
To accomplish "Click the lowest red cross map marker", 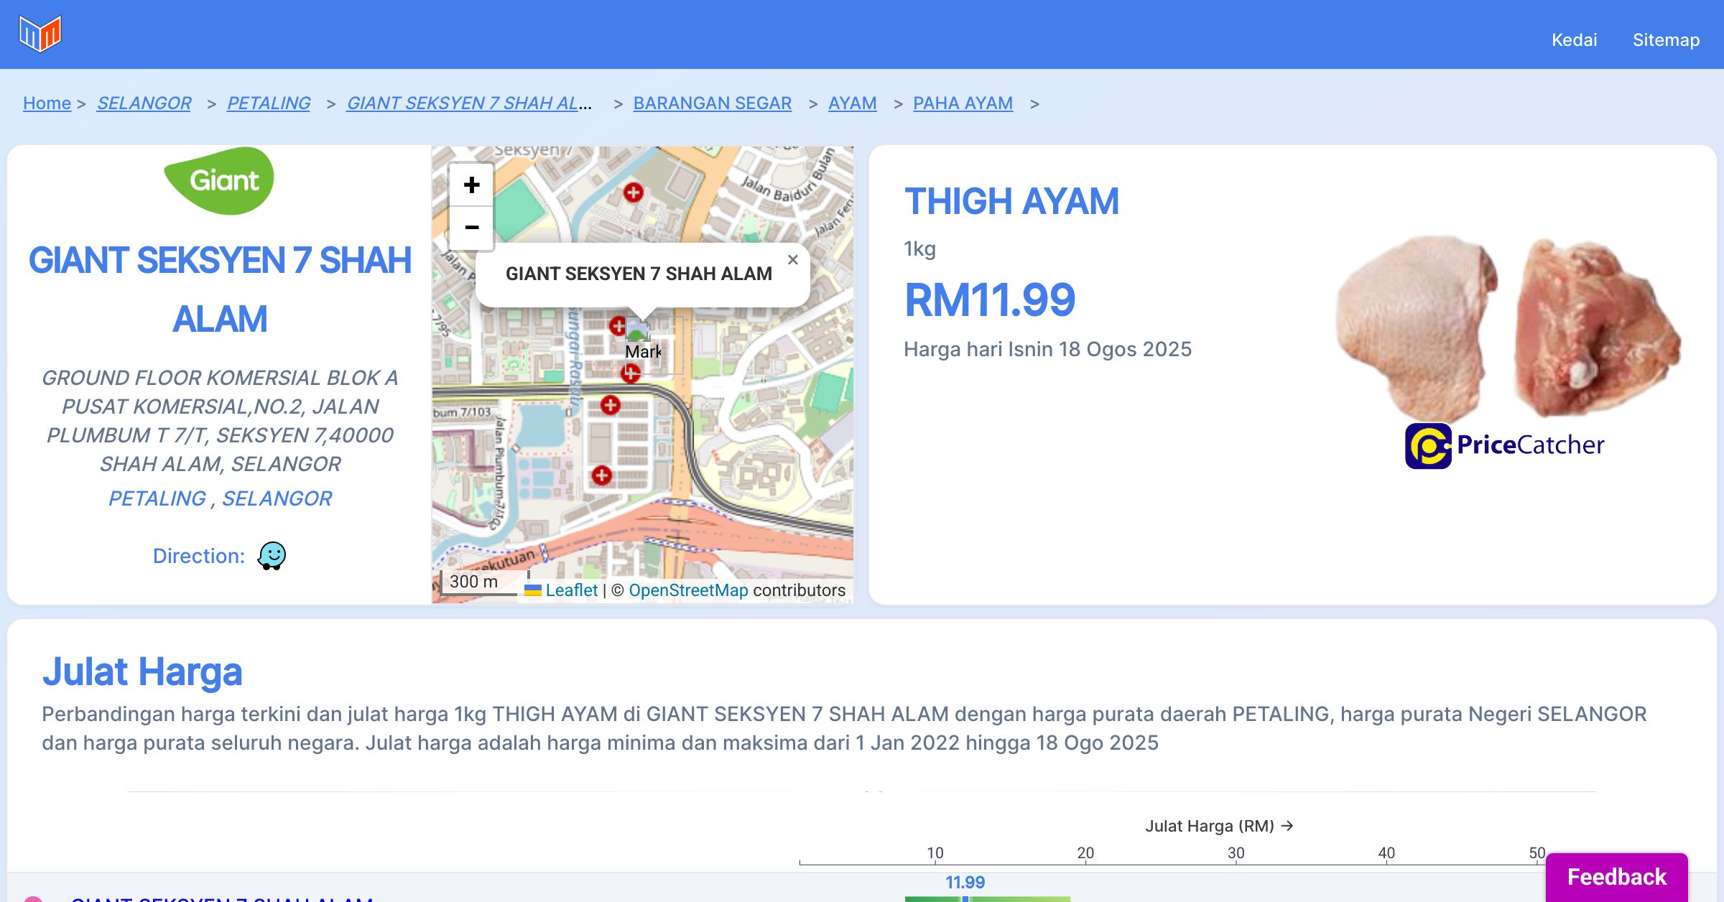I will (602, 475).
